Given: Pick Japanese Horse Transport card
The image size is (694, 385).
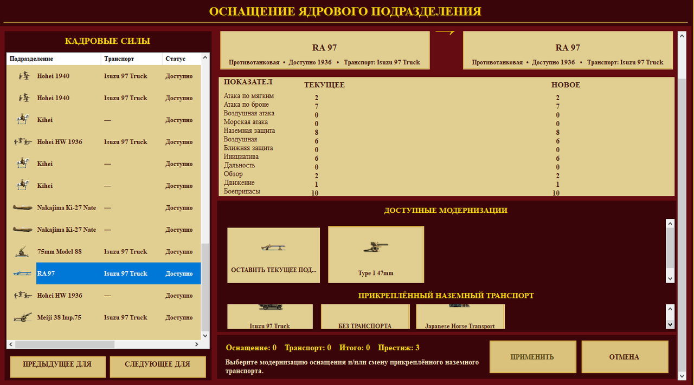Looking at the screenshot, I should (x=460, y=317).
